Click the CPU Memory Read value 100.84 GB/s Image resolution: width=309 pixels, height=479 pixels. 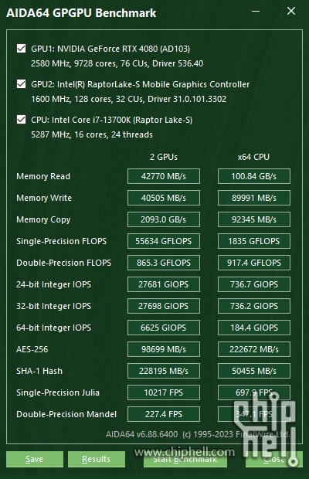254,176
